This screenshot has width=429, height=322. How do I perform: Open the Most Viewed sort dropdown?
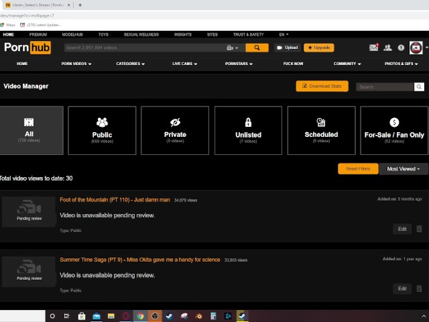tap(403, 169)
